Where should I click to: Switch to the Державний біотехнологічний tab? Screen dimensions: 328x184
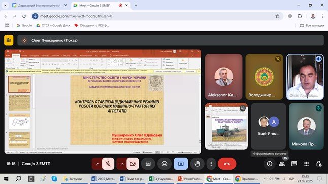coord(40,5)
